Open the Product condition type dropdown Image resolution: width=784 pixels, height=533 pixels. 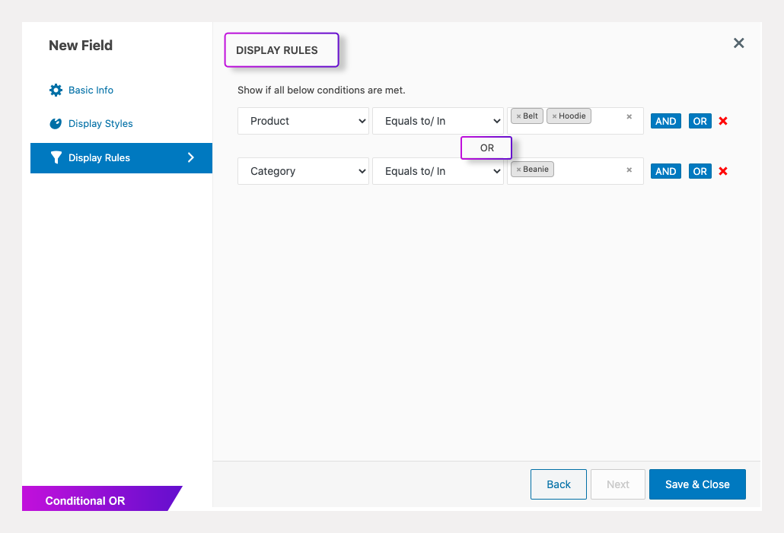point(303,121)
